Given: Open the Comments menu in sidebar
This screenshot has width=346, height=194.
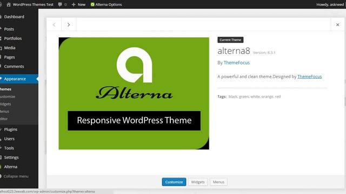Looking at the screenshot, I should click(14, 66).
